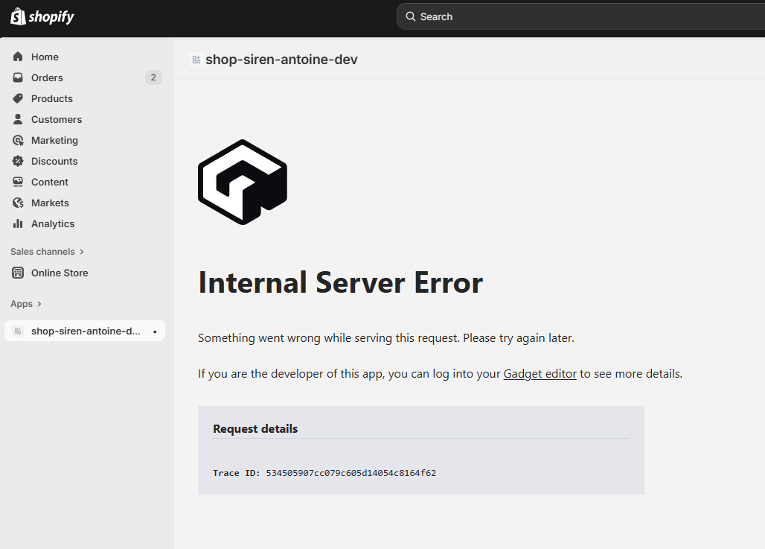The width and height of the screenshot is (765, 549).
Task: Click the Shopify logo in header
Action: click(x=42, y=16)
